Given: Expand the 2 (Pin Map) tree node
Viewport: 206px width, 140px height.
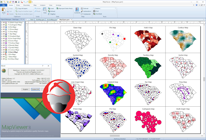Looking at the screenshot, I should pyautogui.click(x=2, y=54).
